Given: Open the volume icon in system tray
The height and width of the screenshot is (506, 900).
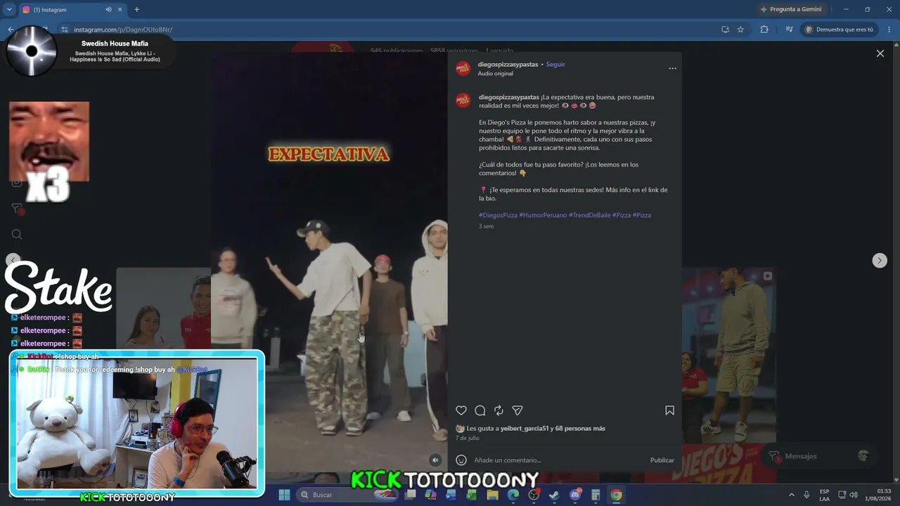Looking at the screenshot, I should tap(854, 495).
